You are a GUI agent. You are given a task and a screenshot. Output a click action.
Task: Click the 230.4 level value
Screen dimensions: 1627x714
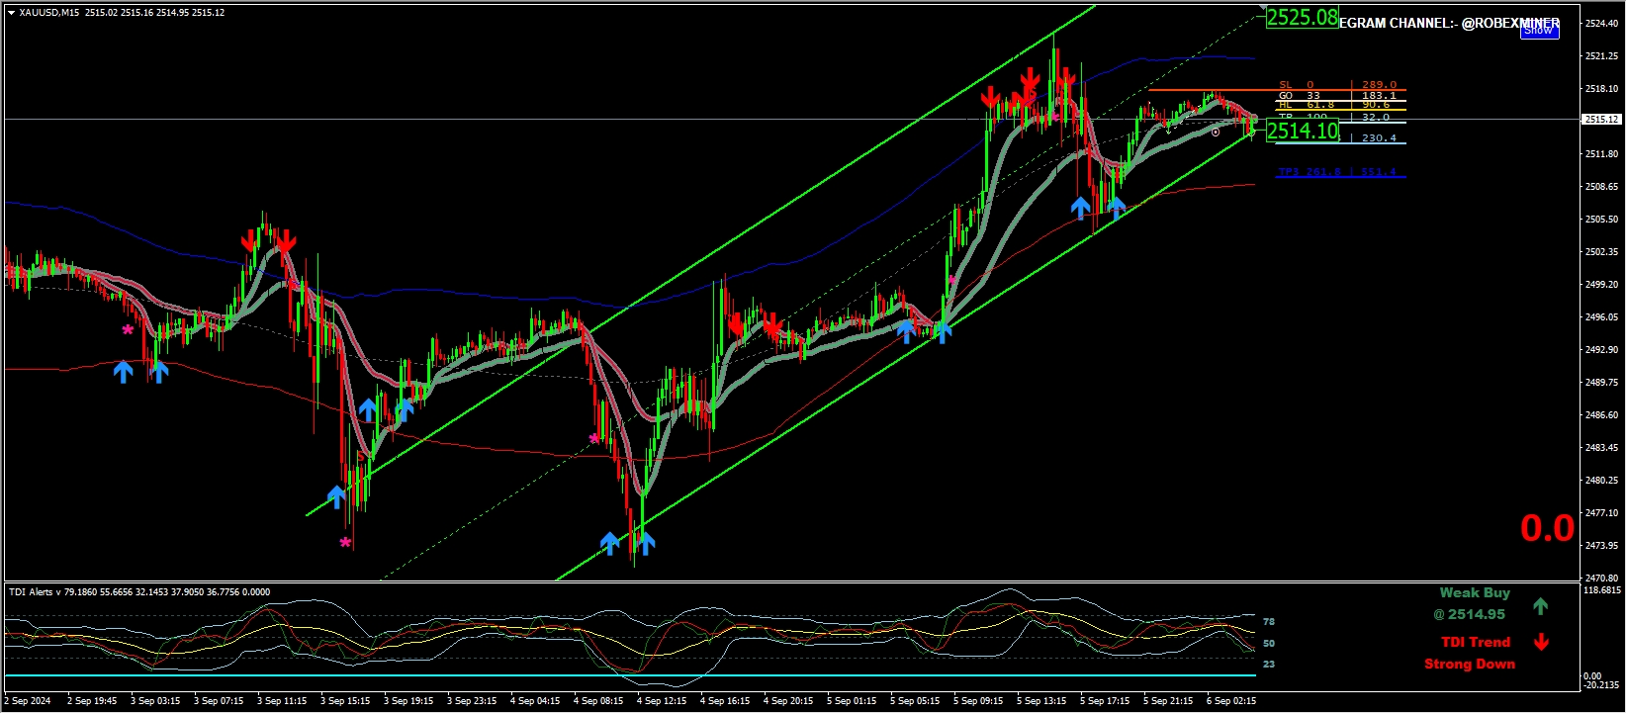coord(1379,138)
